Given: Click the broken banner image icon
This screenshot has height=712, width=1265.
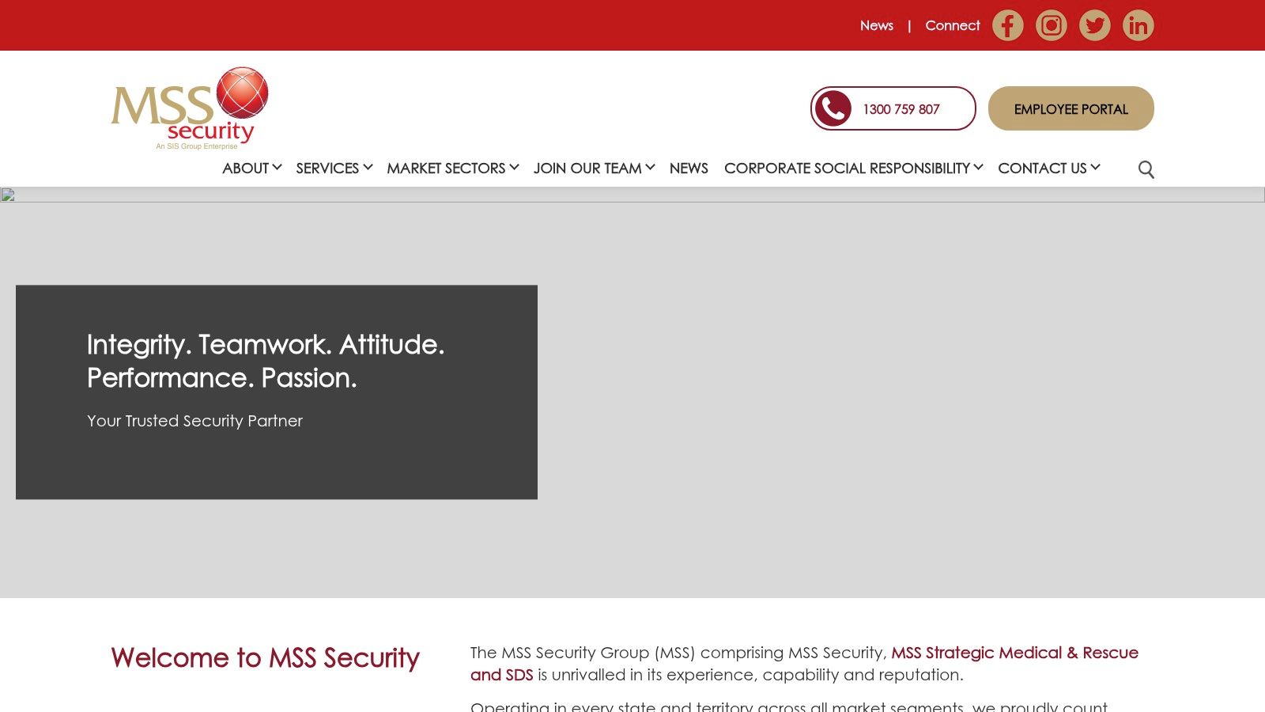Looking at the screenshot, I should 7,195.
